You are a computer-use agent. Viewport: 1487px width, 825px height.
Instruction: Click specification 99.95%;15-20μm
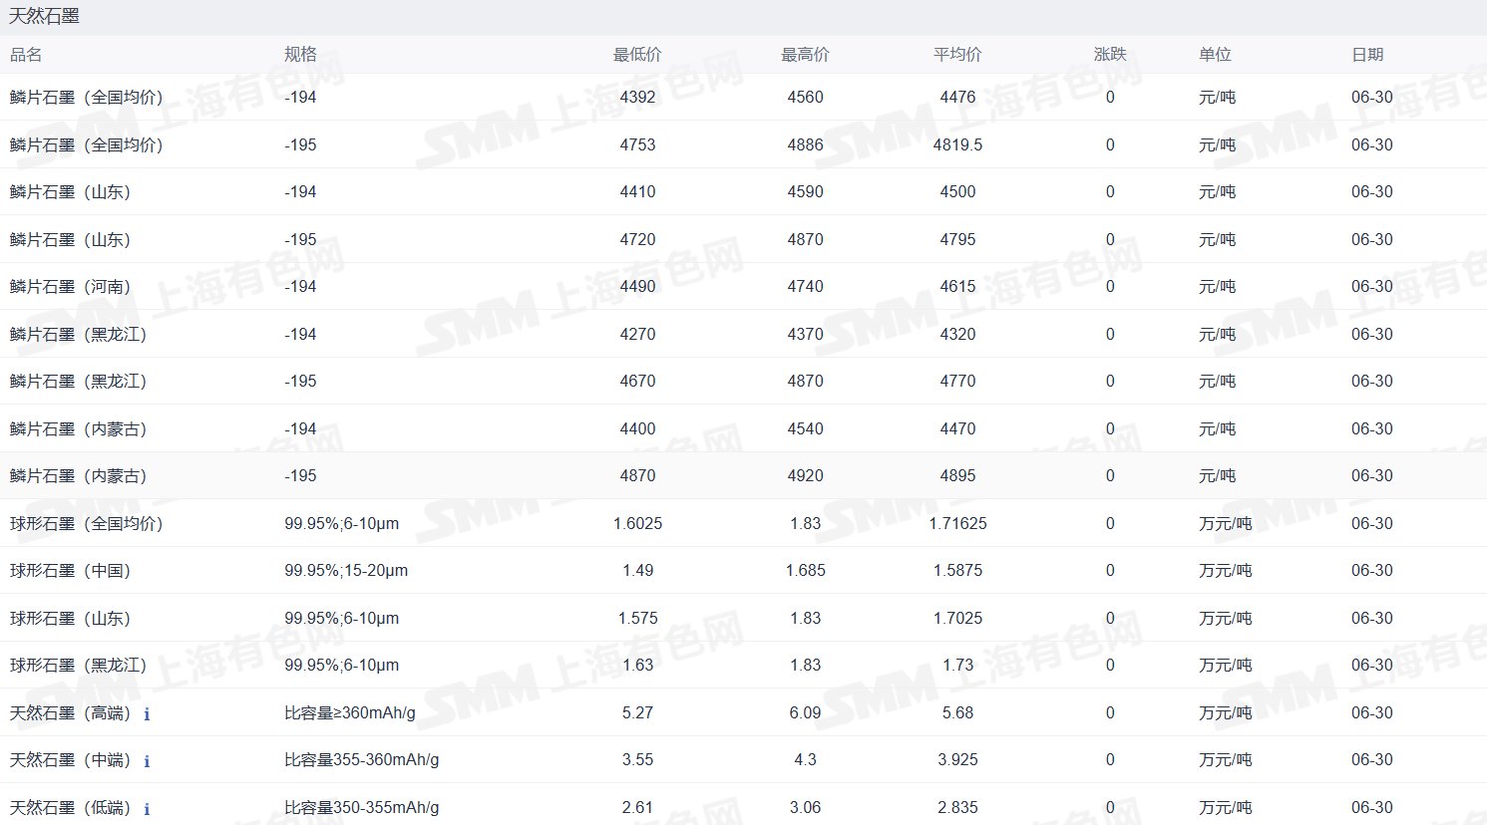pos(346,570)
